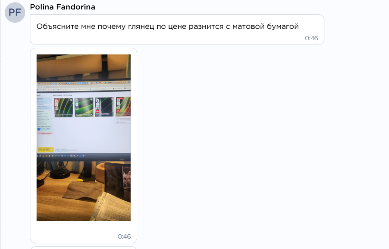This screenshot has height=249, width=389.
Task: Open the attached monitor photo
Action: 84,138
